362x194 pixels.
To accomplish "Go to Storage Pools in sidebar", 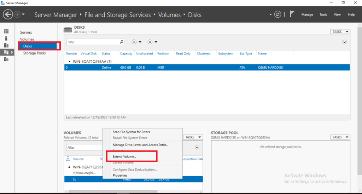I will 34,53.
